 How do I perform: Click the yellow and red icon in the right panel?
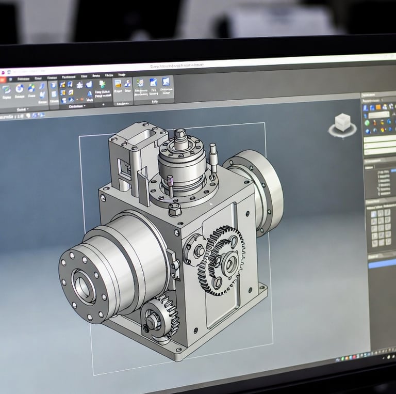click(x=383, y=130)
